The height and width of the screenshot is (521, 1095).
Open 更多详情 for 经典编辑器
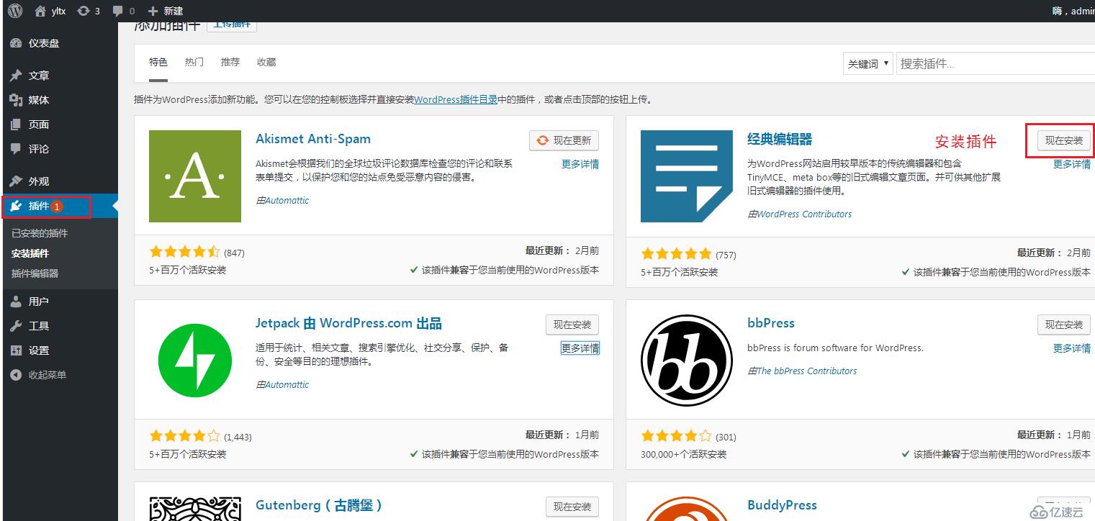pyautogui.click(x=1072, y=164)
